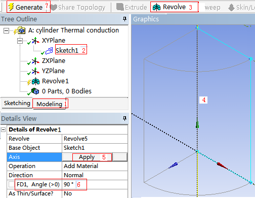Click the Generate lightning button
Viewport: 255px width, 198px height.
pos(25,7)
